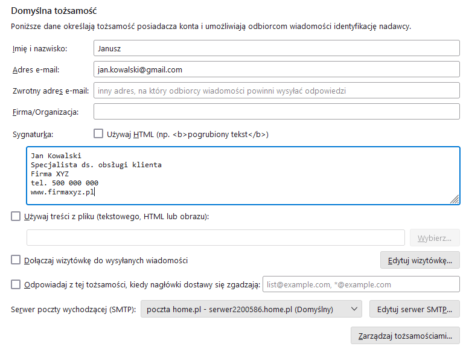
Task: Open Zarządzaj tożsamościami... button
Action: pyautogui.click(x=405, y=336)
